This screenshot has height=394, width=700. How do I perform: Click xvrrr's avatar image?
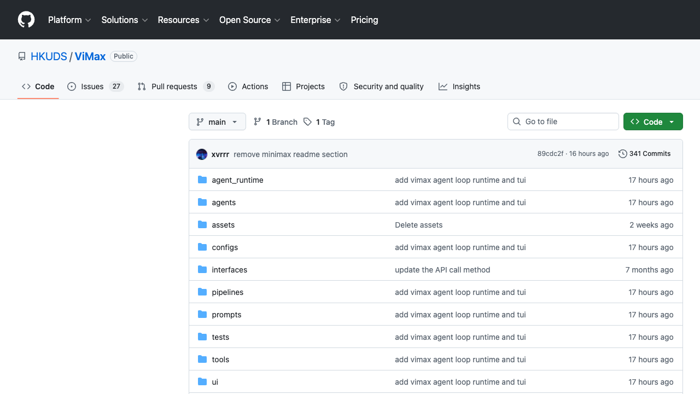202,154
